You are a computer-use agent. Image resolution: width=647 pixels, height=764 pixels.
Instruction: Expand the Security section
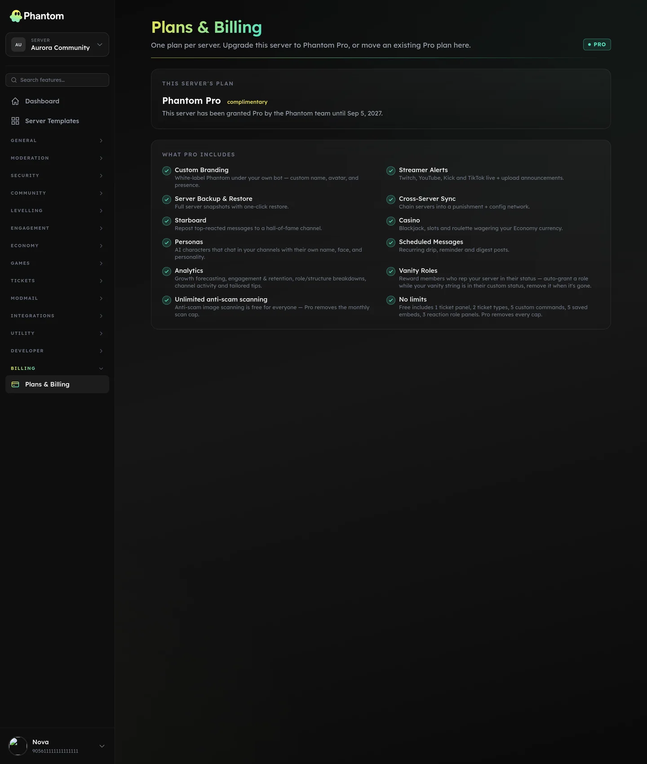point(57,176)
